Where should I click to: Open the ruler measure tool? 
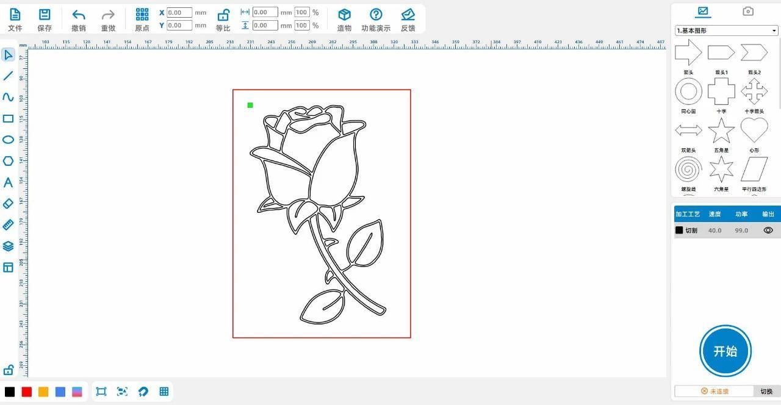point(8,225)
